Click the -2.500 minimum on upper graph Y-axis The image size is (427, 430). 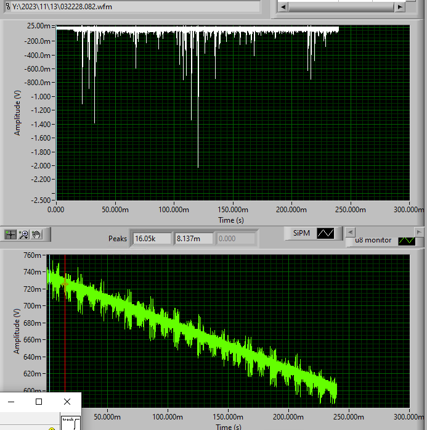click(41, 200)
